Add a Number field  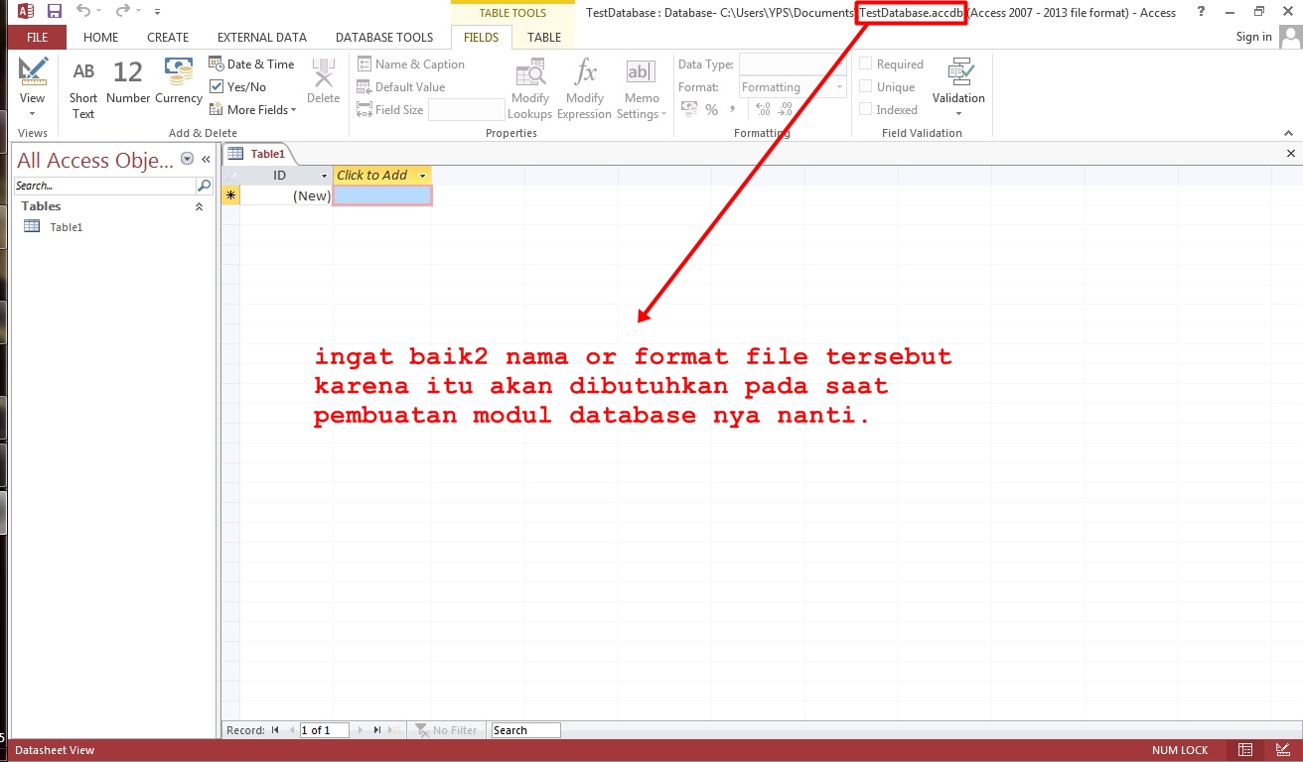(x=127, y=84)
